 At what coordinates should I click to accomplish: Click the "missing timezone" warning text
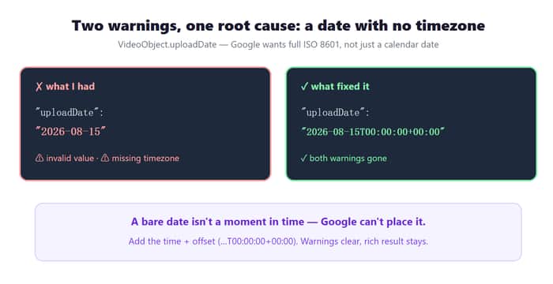[145, 159]
